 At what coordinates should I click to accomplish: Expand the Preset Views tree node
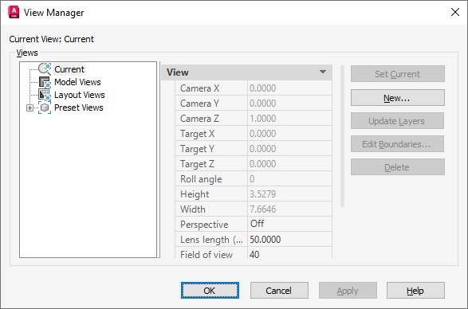29,108
